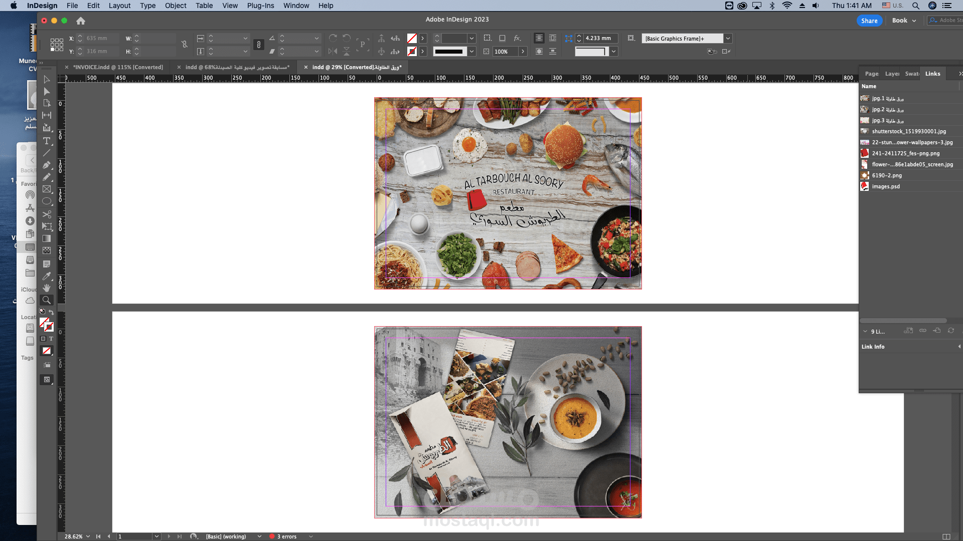Open the Book workspace switcher
Viewport: 963px width, 541px height.
click(904, 21)
